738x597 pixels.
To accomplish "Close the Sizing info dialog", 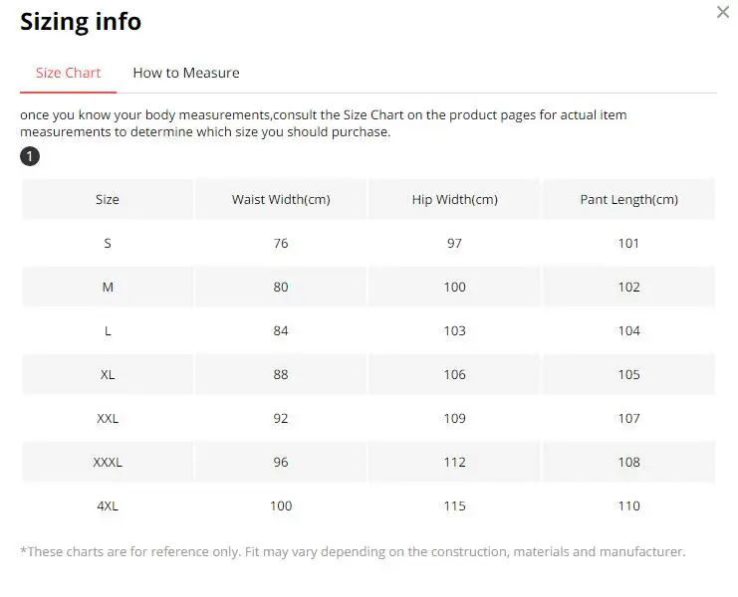I will pos(722,12).
